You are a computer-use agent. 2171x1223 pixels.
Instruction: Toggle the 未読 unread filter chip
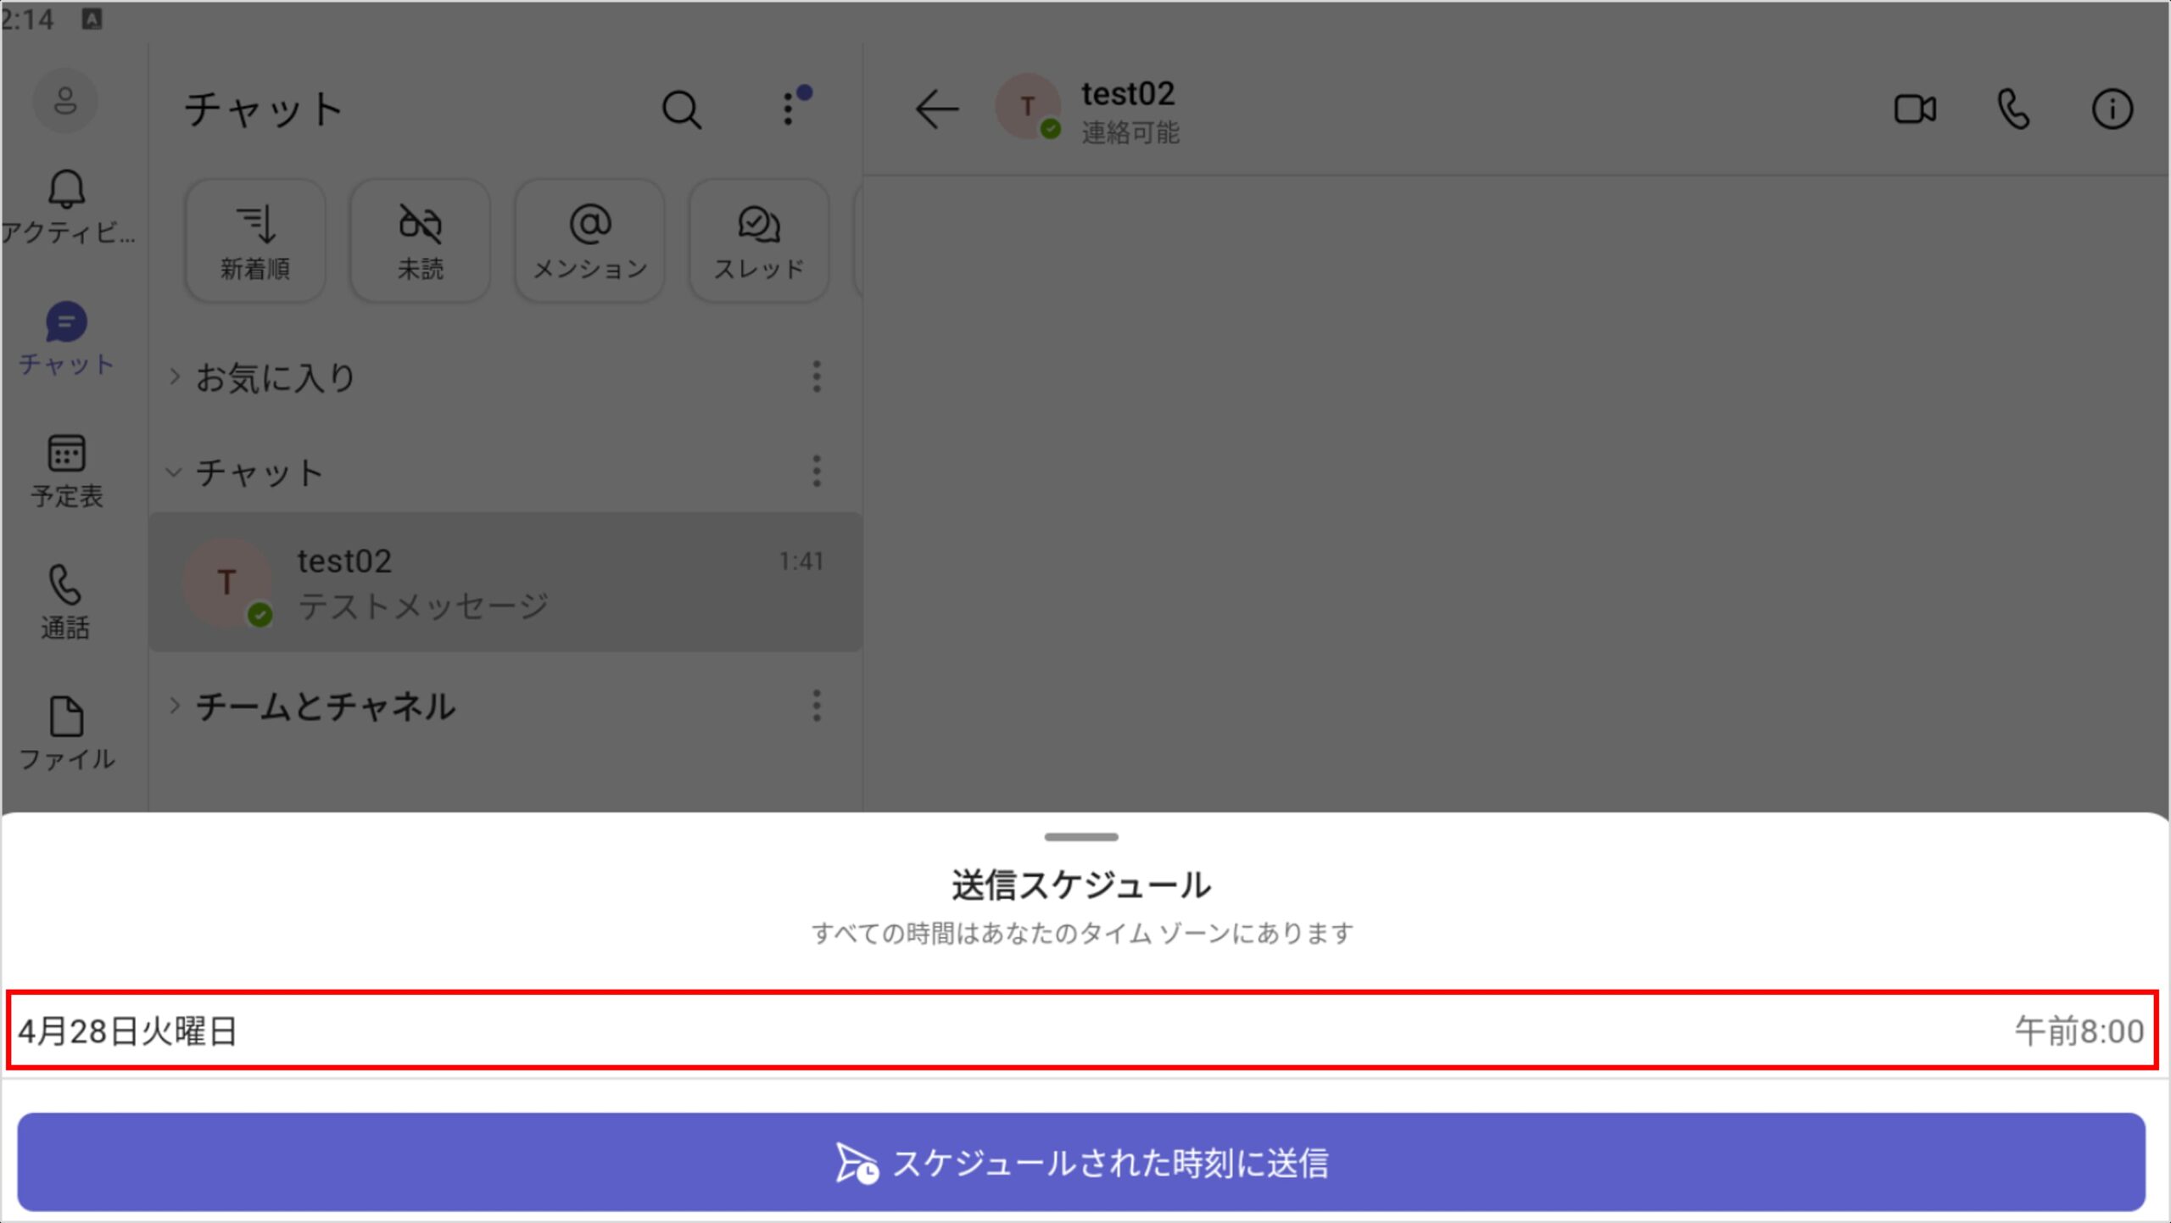(420, 241)
